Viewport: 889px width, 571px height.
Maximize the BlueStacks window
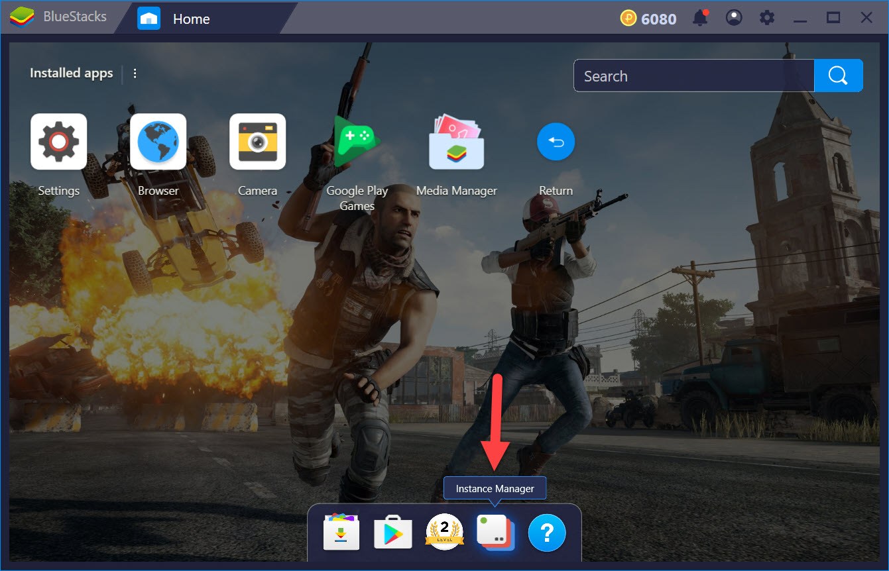tap(833, 18)
